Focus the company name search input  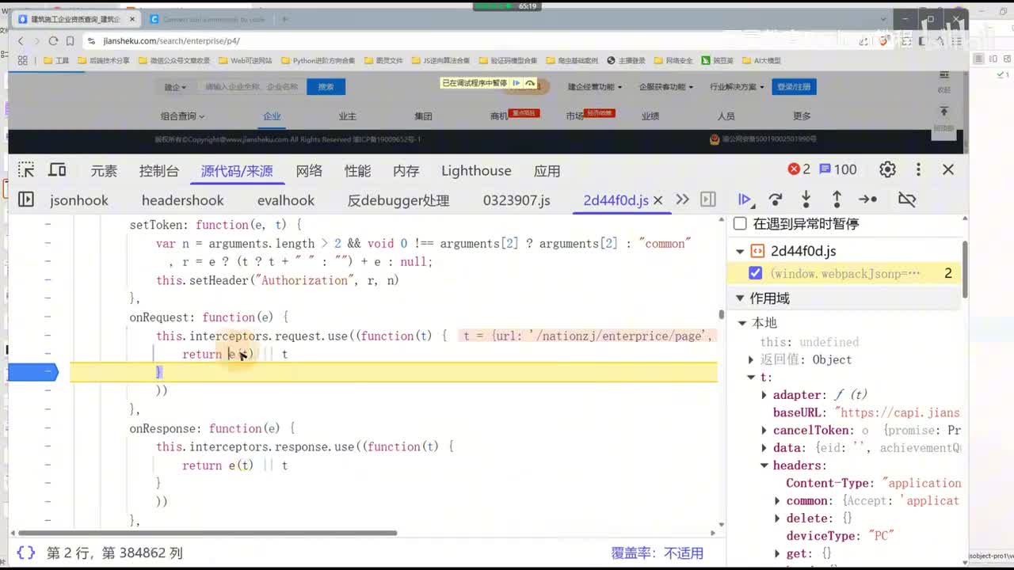[x=252, y=87]
